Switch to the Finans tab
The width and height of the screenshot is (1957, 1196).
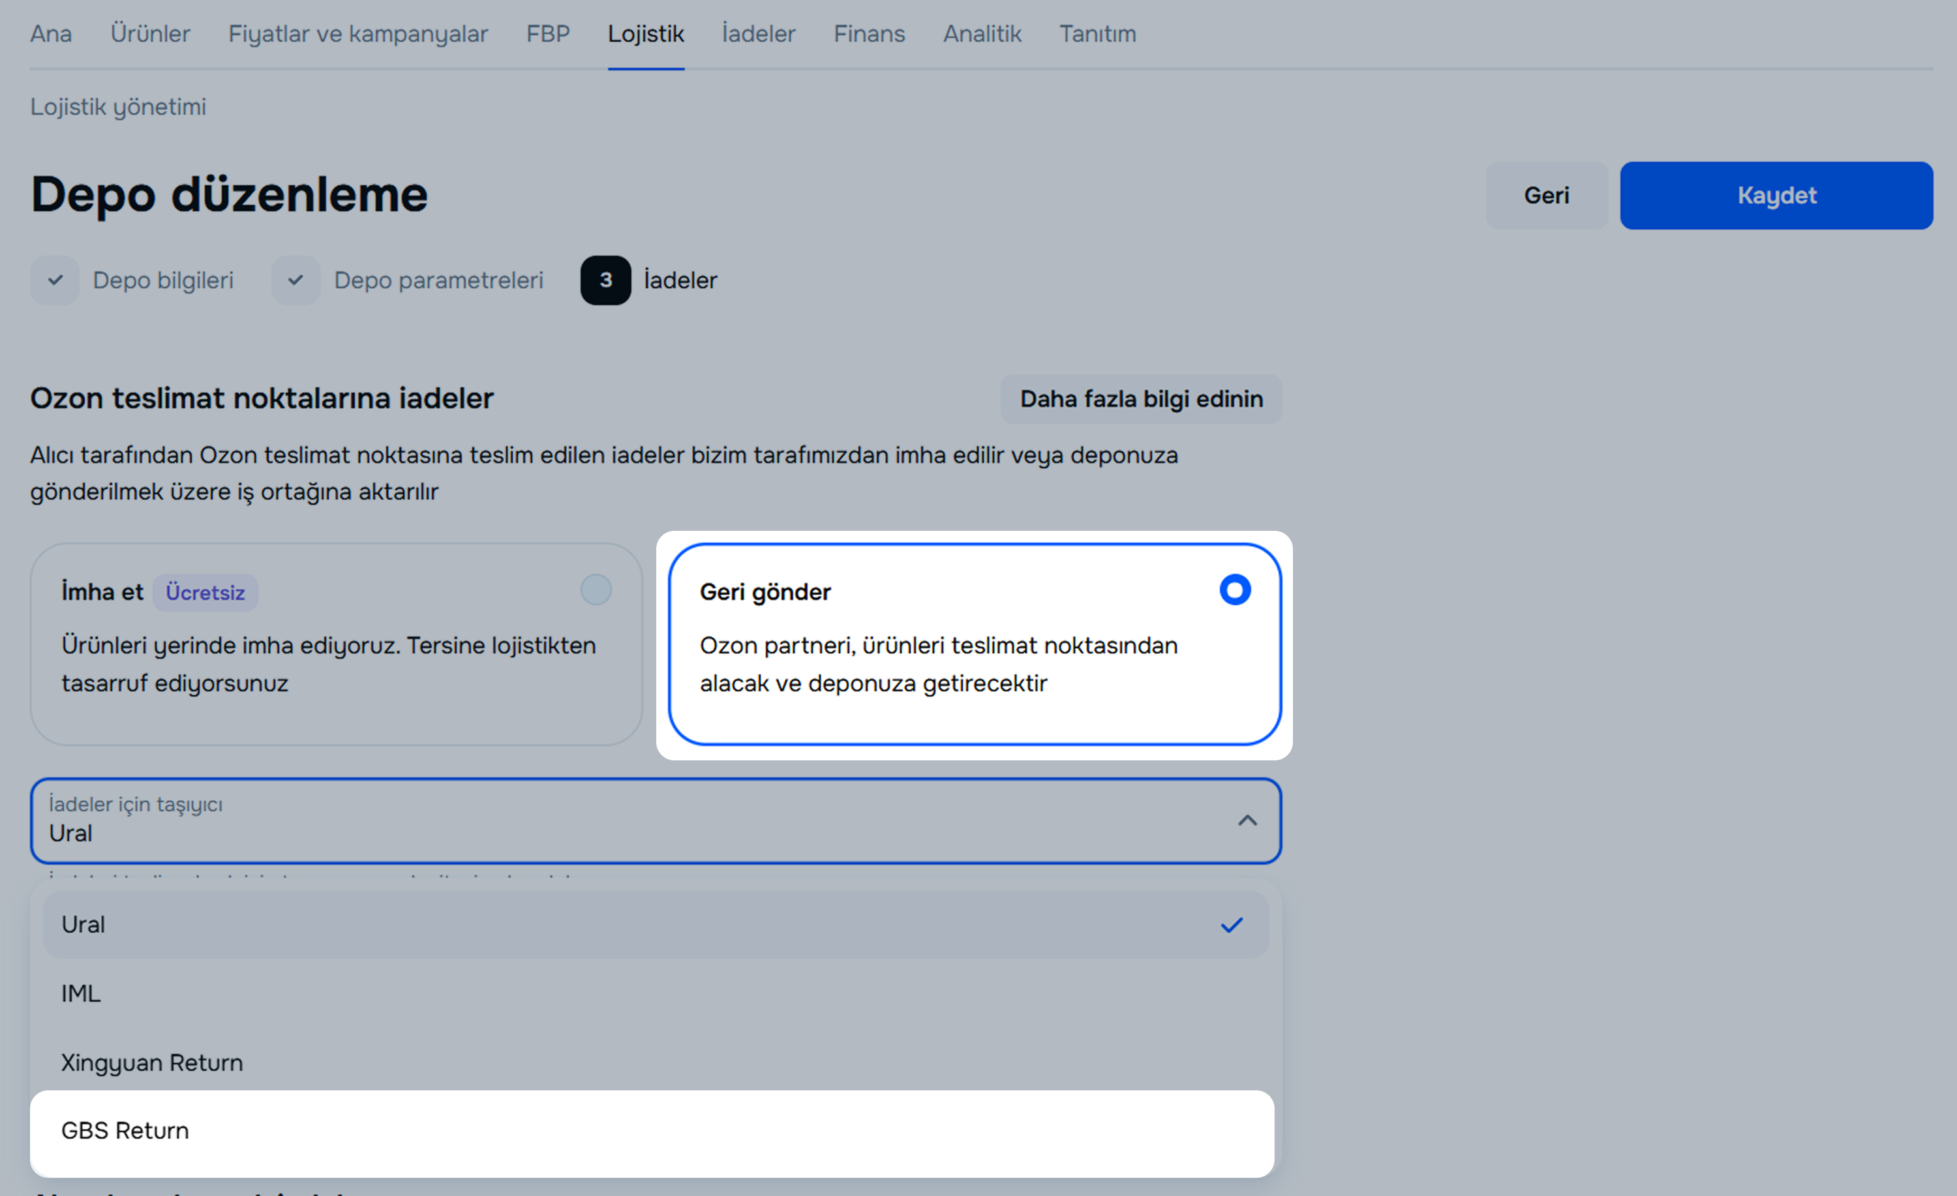(869, 33)
